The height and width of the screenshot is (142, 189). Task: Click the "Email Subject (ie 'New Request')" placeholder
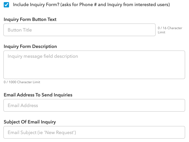(x=42, y=132)
